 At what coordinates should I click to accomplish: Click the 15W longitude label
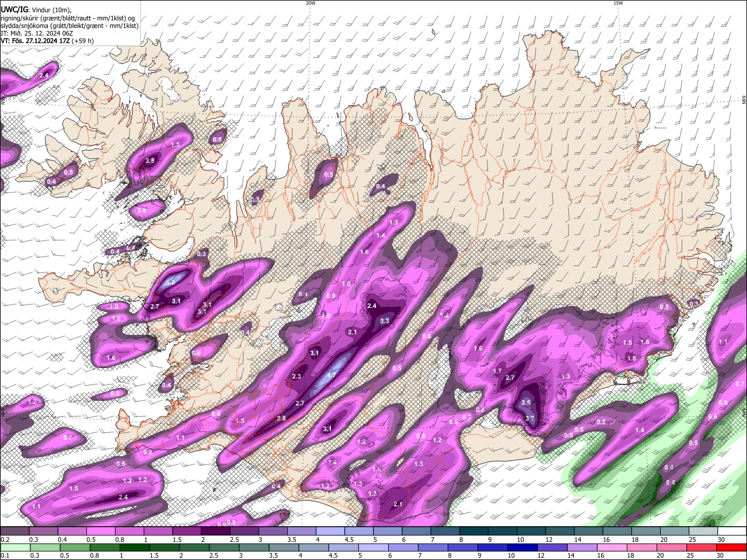click(618, 3)
